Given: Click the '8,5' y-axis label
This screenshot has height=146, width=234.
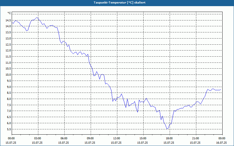Looking at the screenshot, I should [x=9, y=93].
